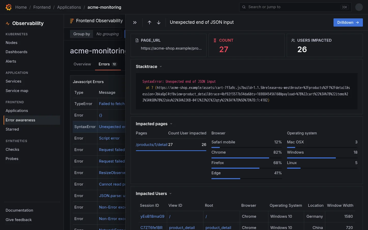This screenshot has height=230, width=368.
Task: Open Alerts in the sidebar
Action: point(11,61)
